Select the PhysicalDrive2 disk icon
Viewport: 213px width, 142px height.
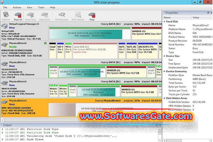point(5,83)
